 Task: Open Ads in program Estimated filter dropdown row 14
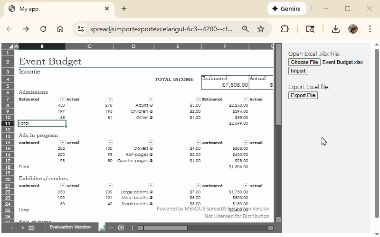pos(63,143)
